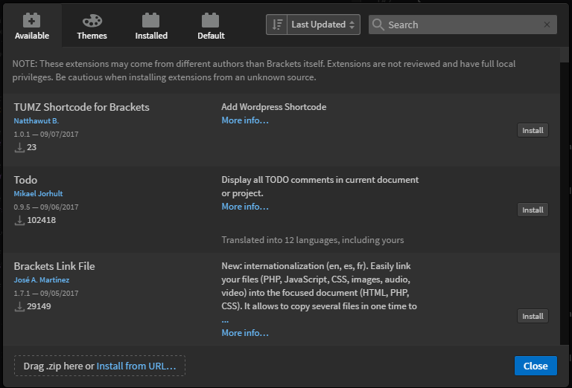This screenshot has width=572, height=388.
Task: Expand truncated Brackets Link File description ellipsis
Action: 225,320
